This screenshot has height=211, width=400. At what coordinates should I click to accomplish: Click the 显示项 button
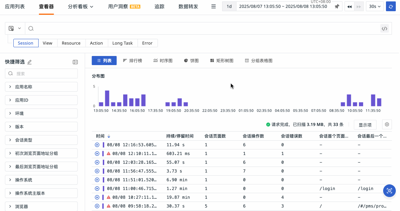(x=365, y=125)
